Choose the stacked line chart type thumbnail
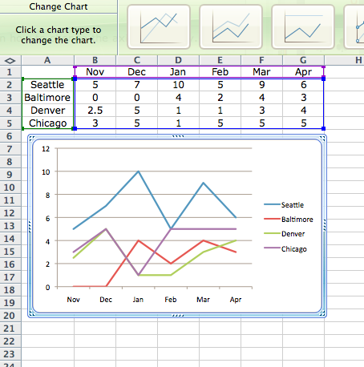364x367 pixels. click(x=231, y=27)
